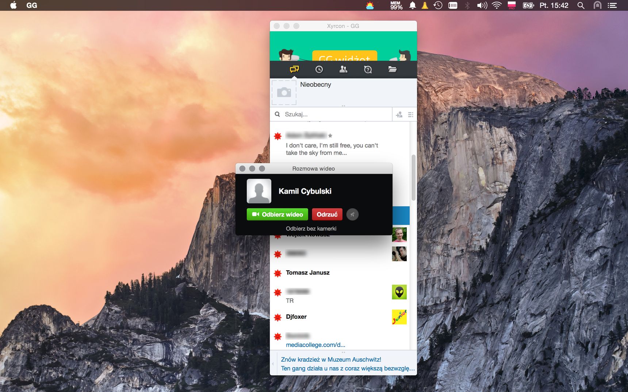Reject the call with Odrzuć
The width and height of the screenshot is (628, 392).
coord(327,214)
